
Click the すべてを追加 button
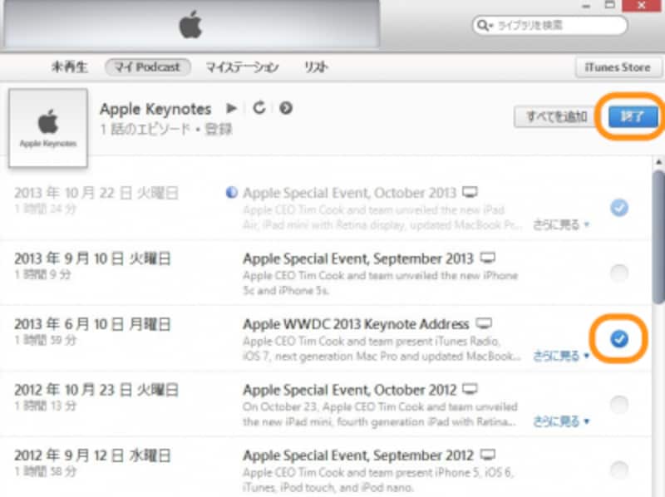555,116
